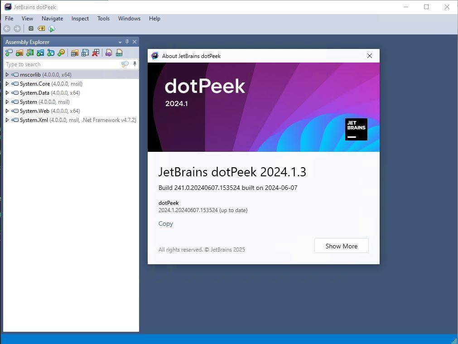Close the Assembly Explorer panel

pyautogui.click(x=135, y=42)
